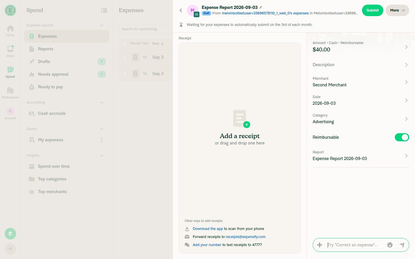The image size is (415, 259).
Task: Click the chat bubble icon near Add your number
Action: coord(187,245)
